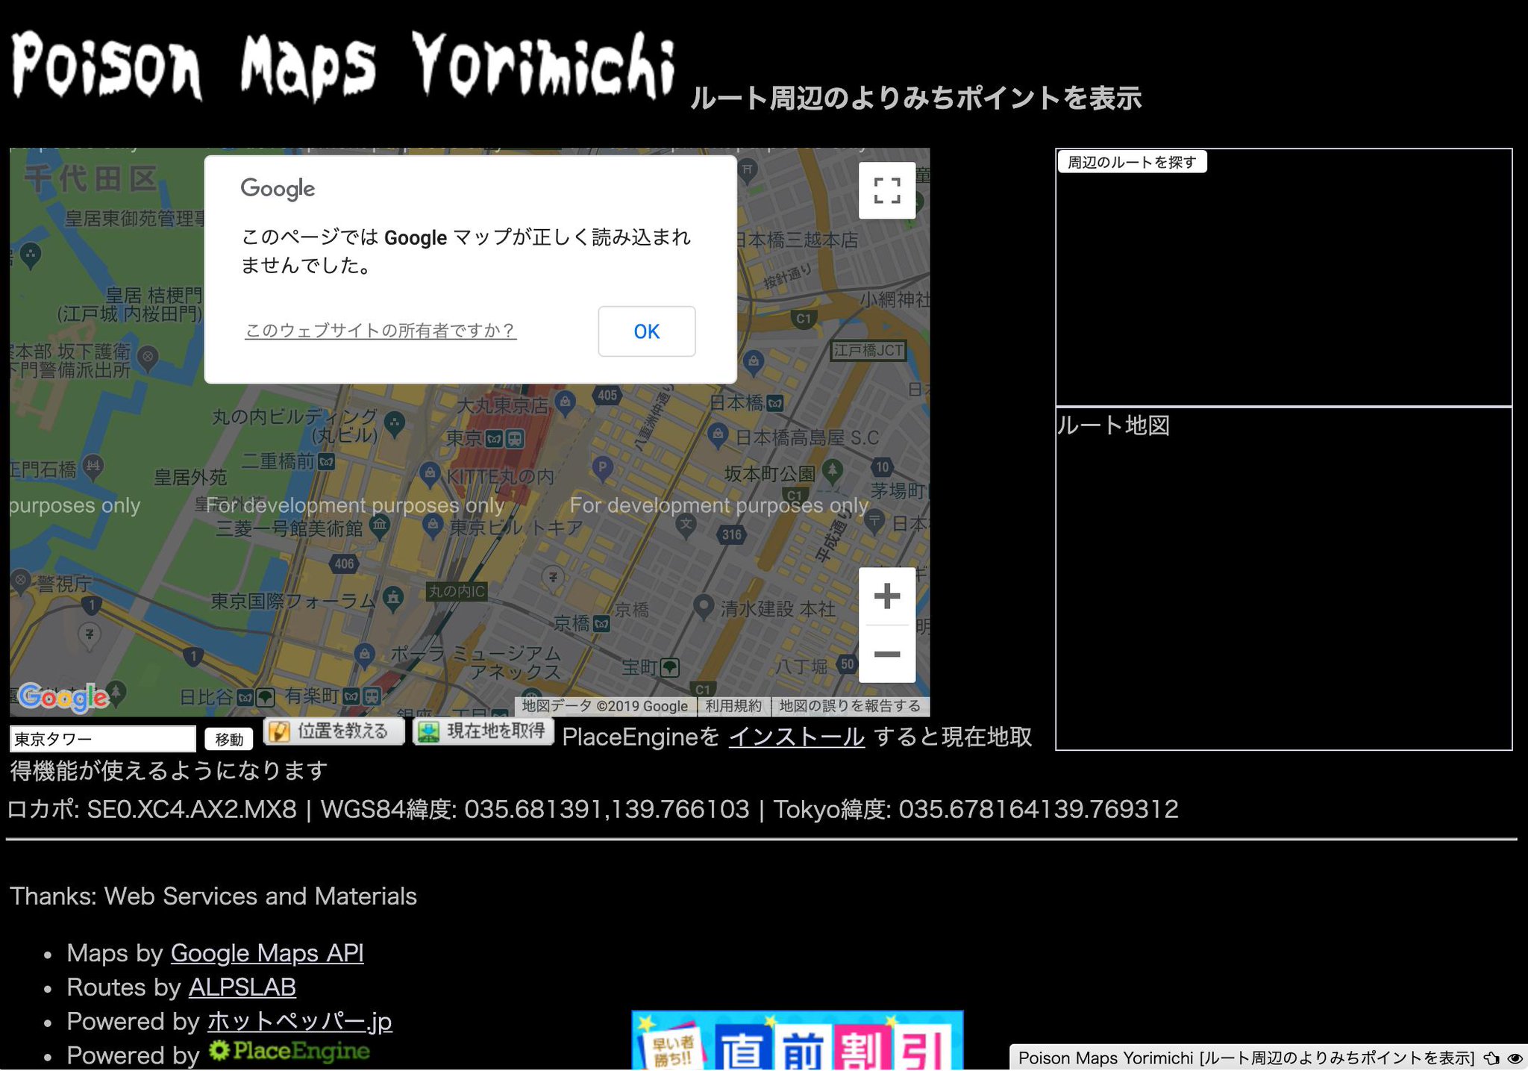This screenshot has width=1528, height=1071.
Task: Click the 江戸橋JCT junction label
Action: point(868,351)
